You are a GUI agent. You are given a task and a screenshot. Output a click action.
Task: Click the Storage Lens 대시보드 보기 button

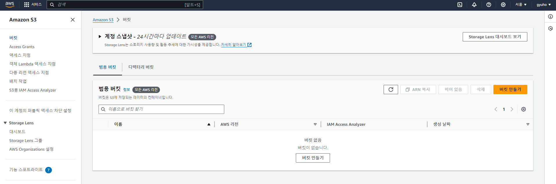coord(495,37)
